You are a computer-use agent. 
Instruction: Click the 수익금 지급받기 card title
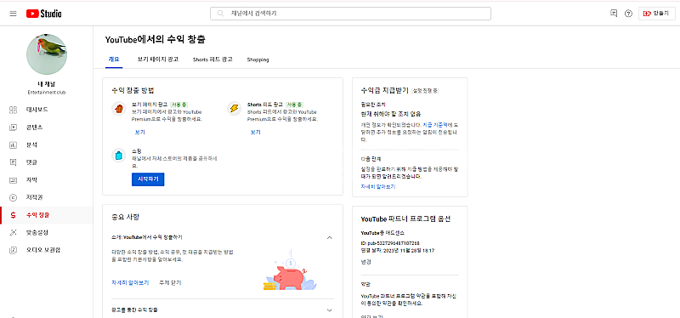385,91
